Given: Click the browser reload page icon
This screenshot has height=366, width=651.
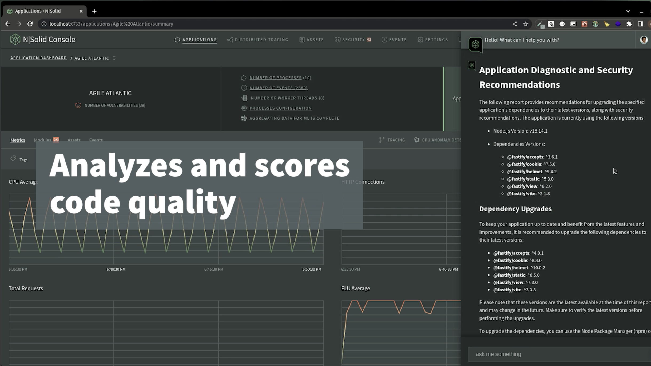Looking at the screenshot, I should (x=30, y=24).
